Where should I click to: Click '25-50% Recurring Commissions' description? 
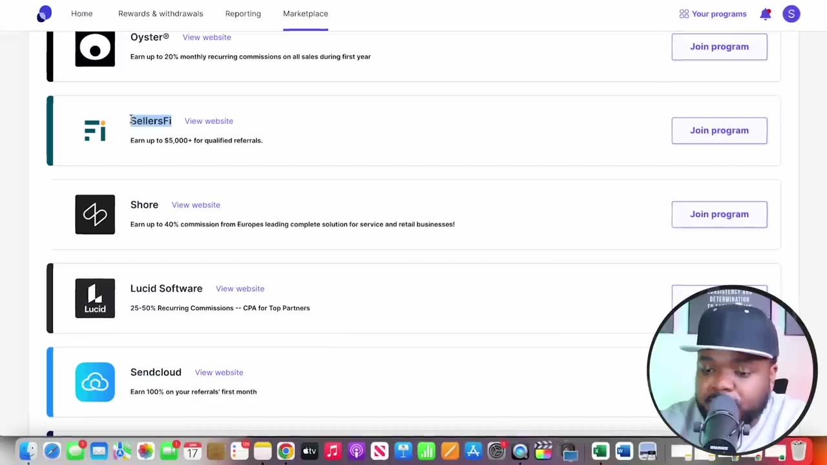(x=220, y=308)
